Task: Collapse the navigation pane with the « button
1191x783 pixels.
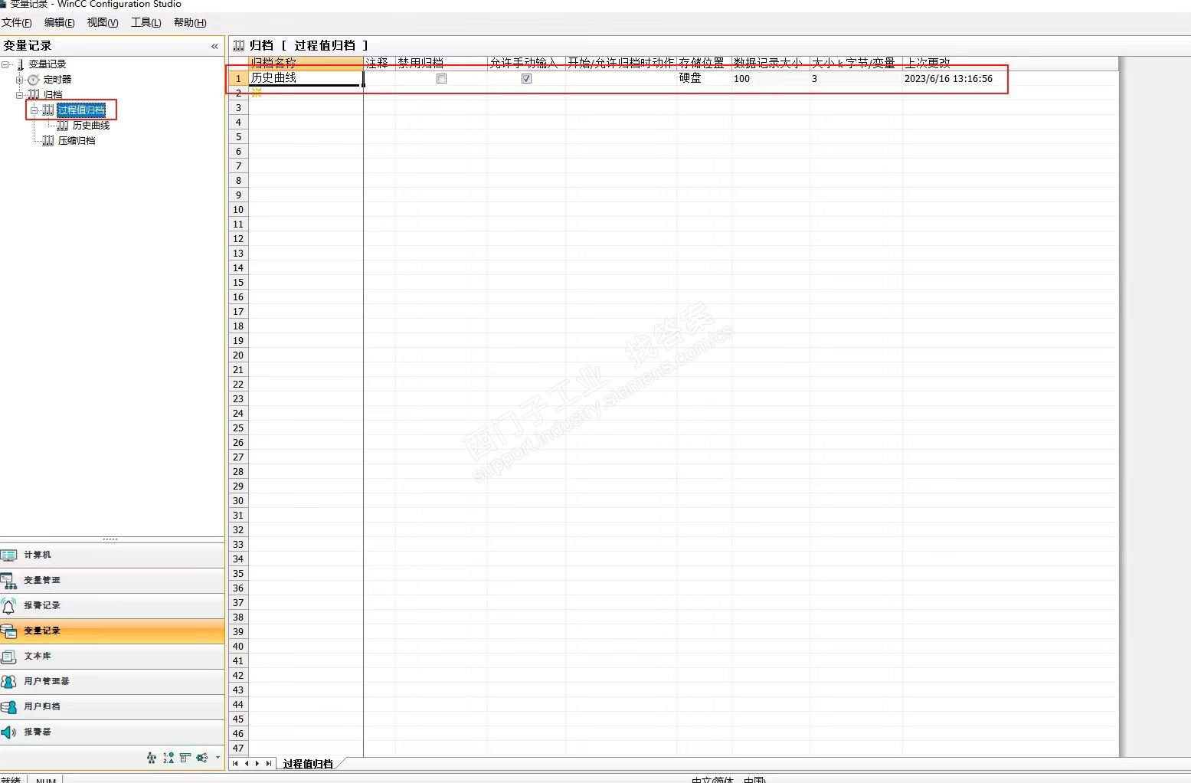Action: 214,46
